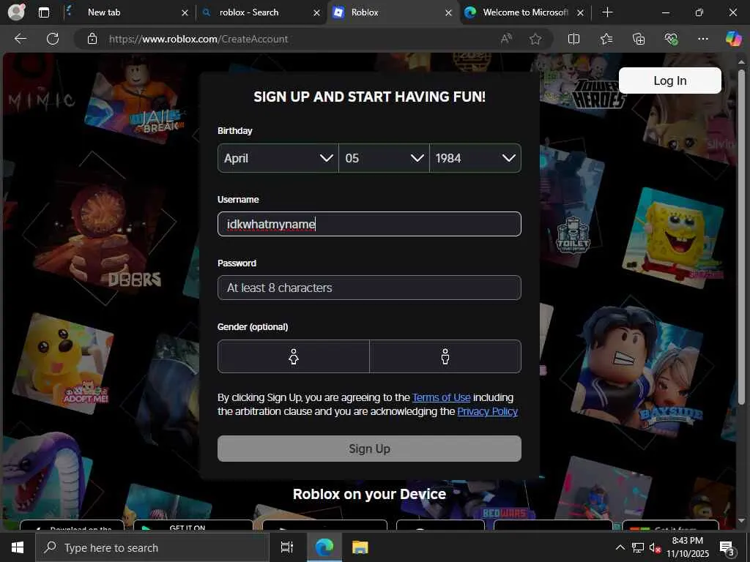
Task: Open the notification center icon
Action: click(727, 548)
